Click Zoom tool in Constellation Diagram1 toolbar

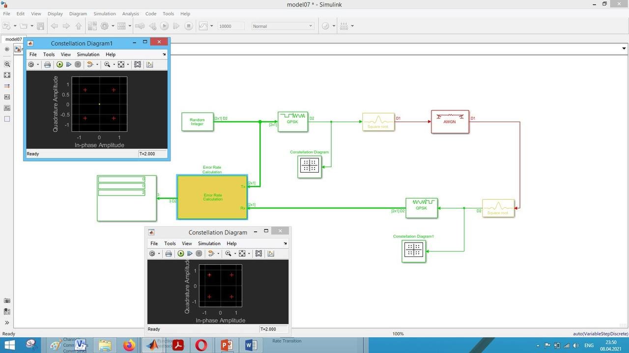[107, 64]
